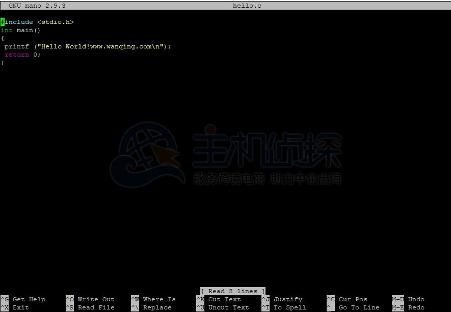Select Go To Line command
The height and width of the screenshot is (312, 451).
click(x=359, y=307)
